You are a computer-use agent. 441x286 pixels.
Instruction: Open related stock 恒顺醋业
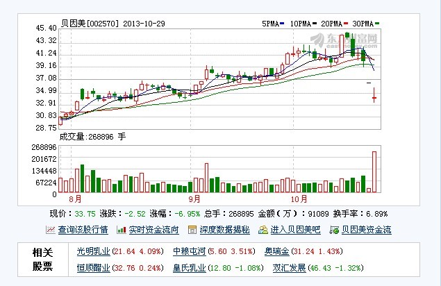pyautogui.click(x=93, y=268)
